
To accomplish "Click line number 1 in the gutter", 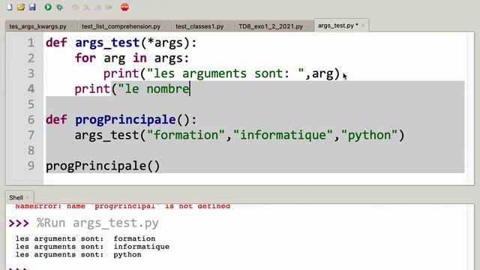I will coord(31,43).
